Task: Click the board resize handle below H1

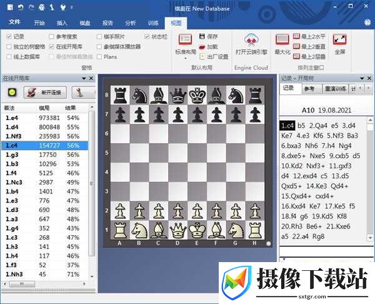Action: (268, 244)
